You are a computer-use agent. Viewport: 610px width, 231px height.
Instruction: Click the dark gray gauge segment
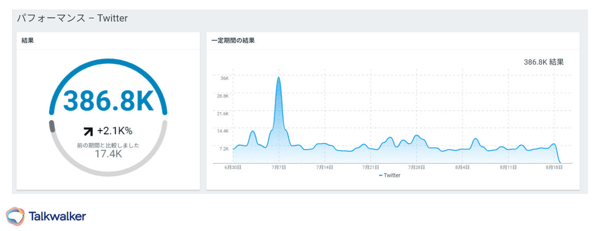(x=52, y=126)
